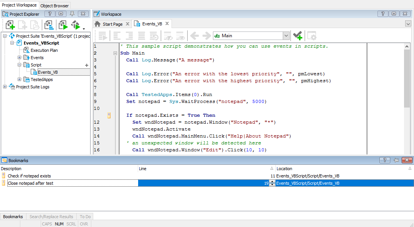Click the plus icon beside Script node
The image size is (414, 227).
(x=87, y=65)
